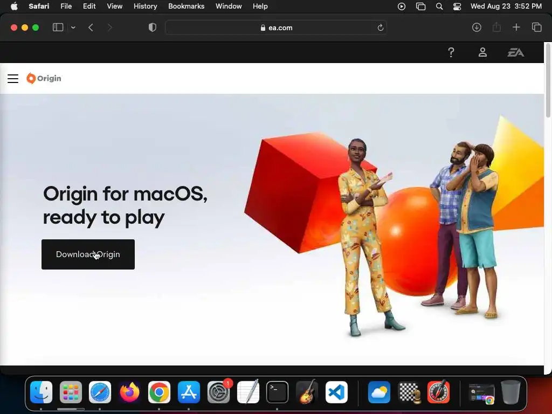
Task: Click the "Origin for macOS, ready to play" heading
Action: (x=125, y=205)
